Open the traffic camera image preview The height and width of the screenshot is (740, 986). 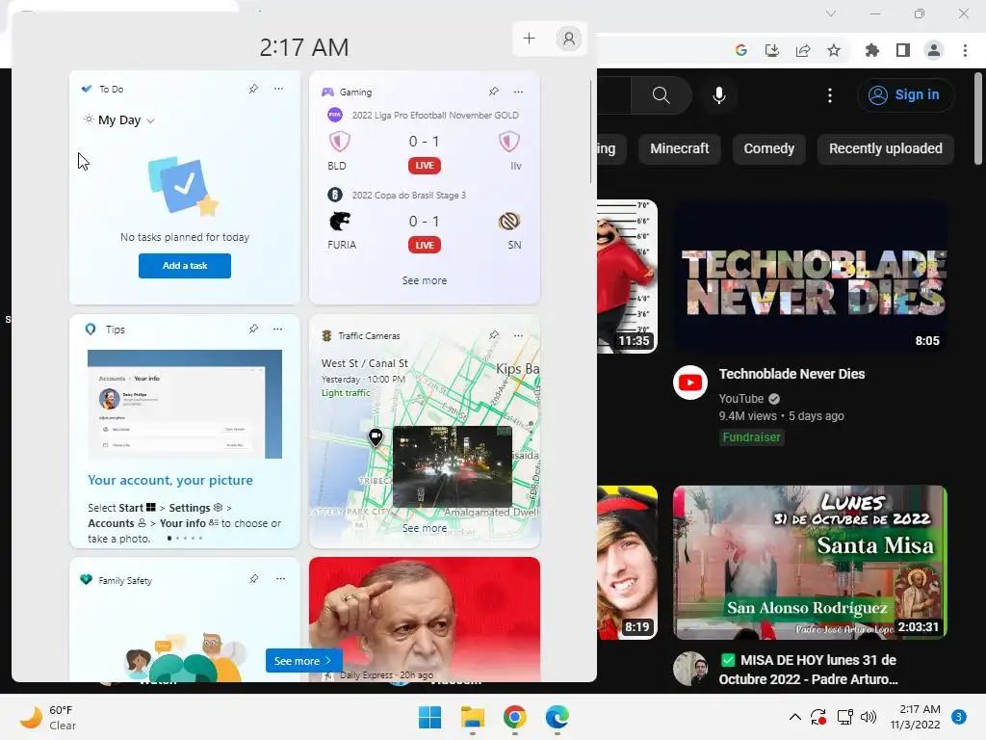453,466
